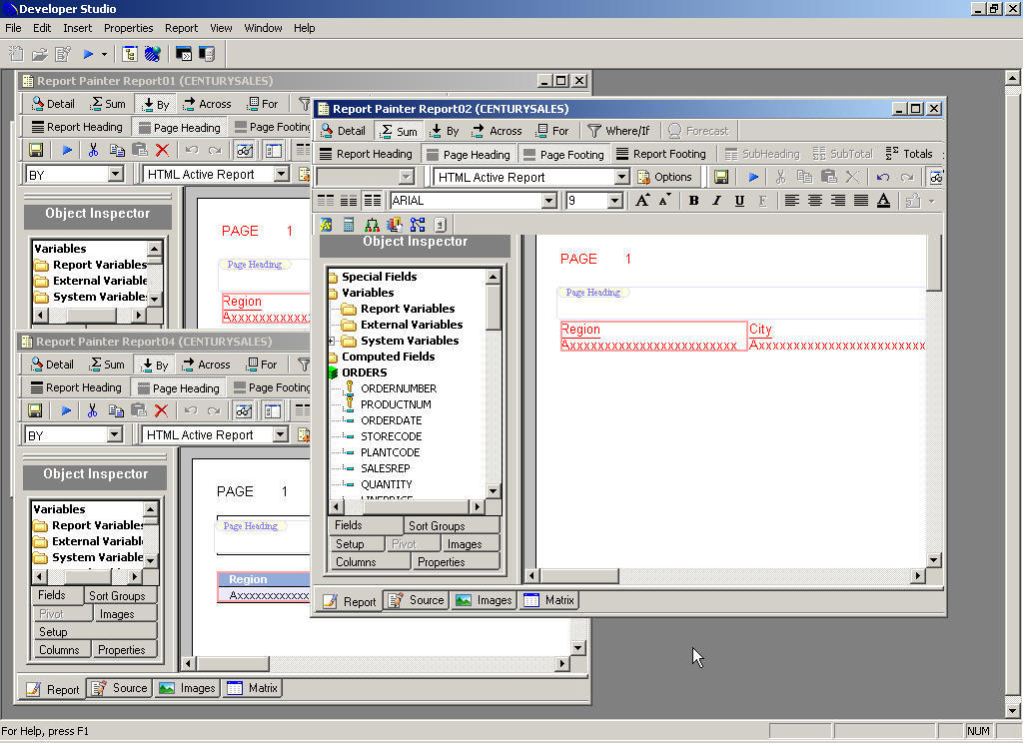Switch to the Source tab in Report02
This screenshot has height=743, width=1023.
coord(417,600)
